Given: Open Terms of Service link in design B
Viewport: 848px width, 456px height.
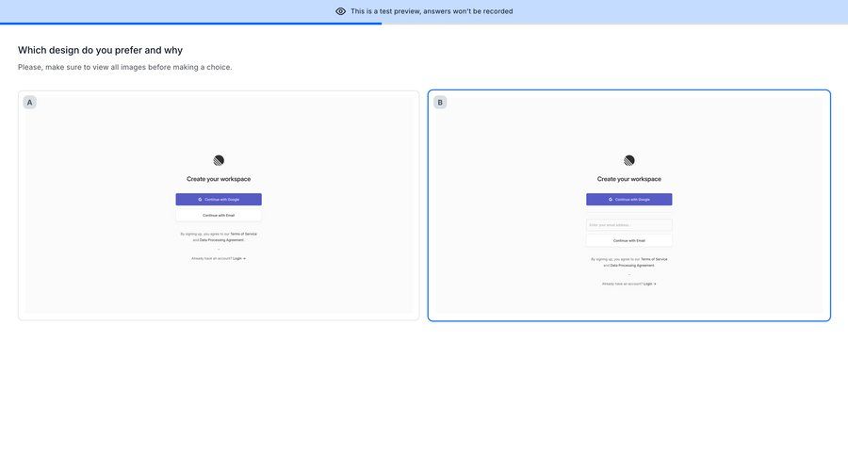Looking at the screenshot, I should tap(654, 259).
